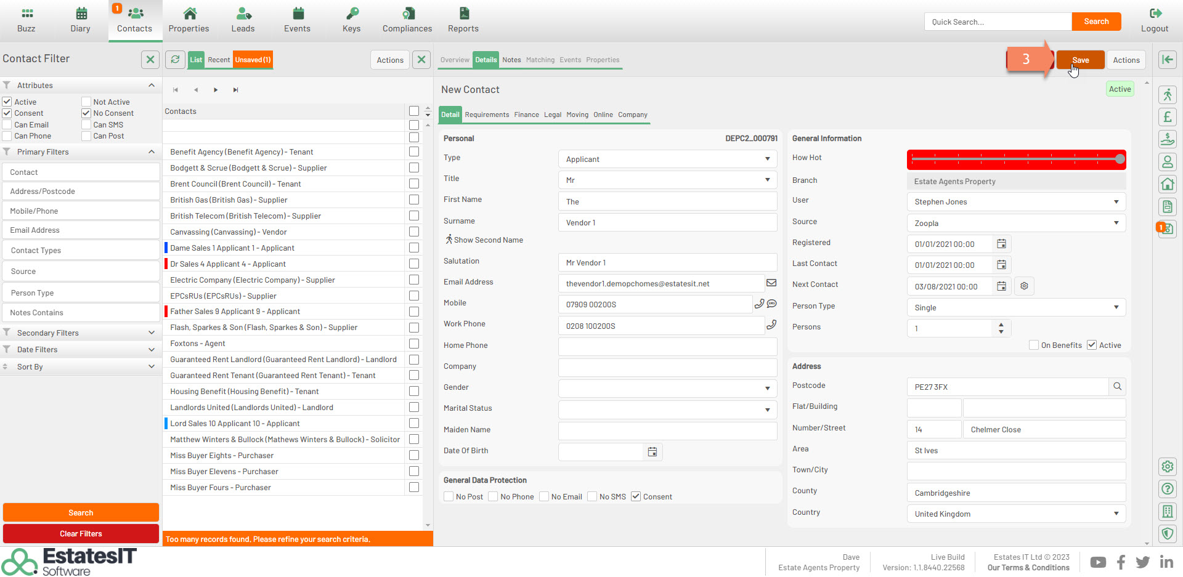
Task: Click the orange Save button
Action: pos(1080,60)
